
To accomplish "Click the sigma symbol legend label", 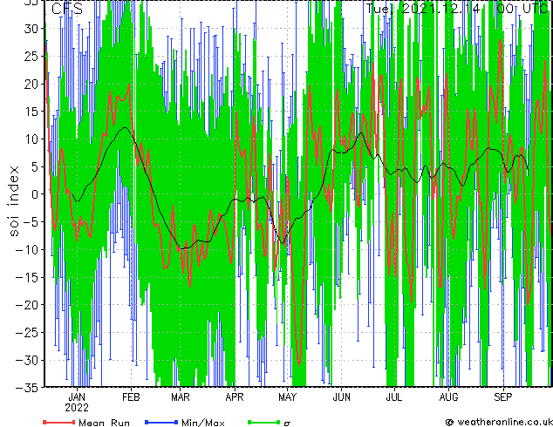I will 287,424.
